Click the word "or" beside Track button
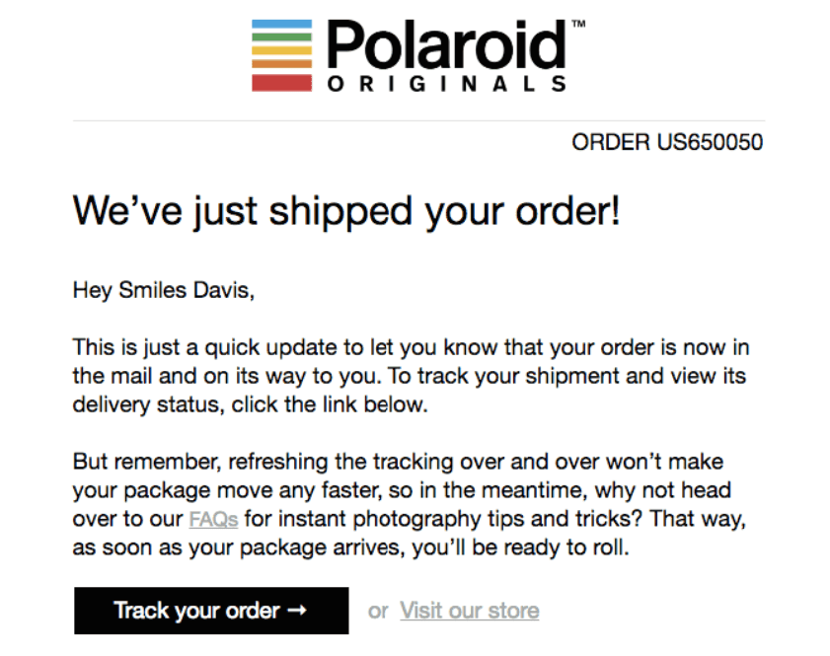Image resolution: width=830 pixels, height=656 pixels. tap(378, 611)
